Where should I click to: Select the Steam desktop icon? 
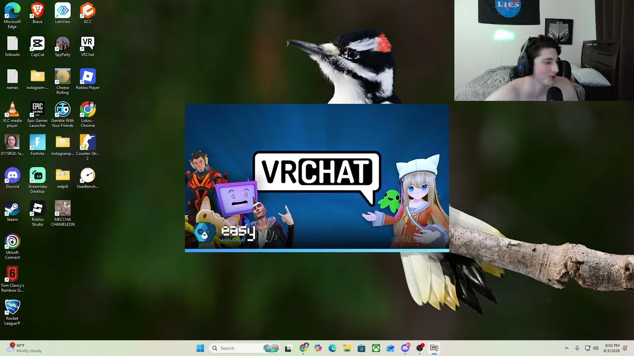point(12,211)
